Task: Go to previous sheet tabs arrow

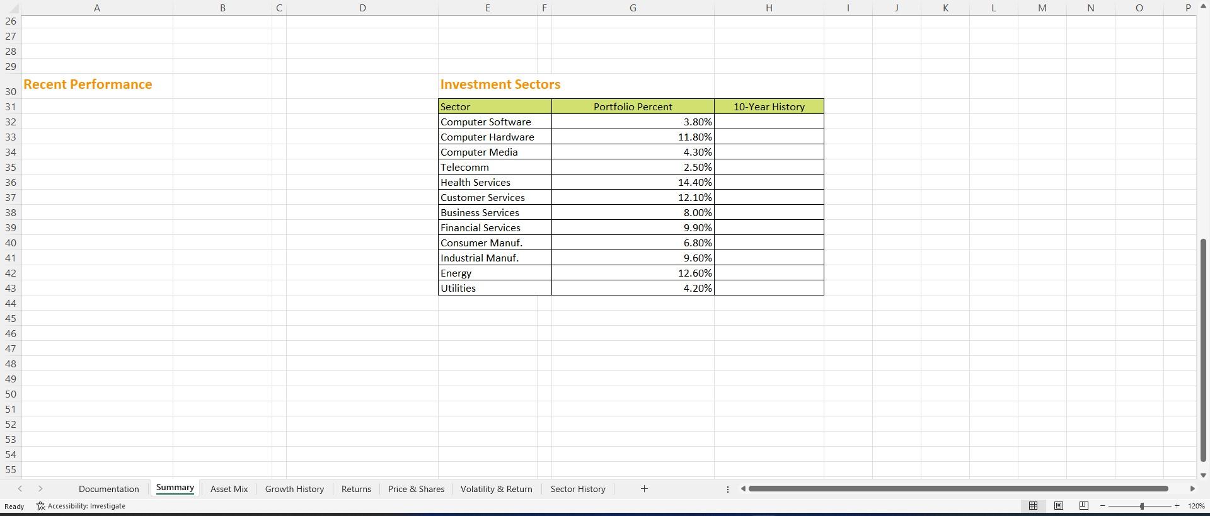Action: (20, 489)
